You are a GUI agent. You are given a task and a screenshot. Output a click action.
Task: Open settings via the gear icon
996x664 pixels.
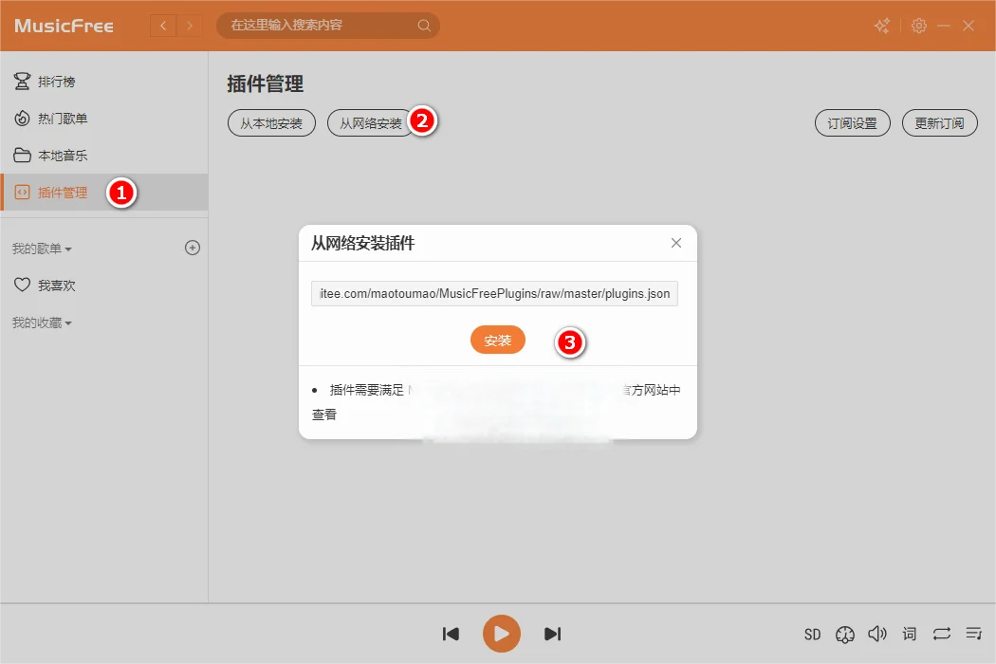pos(918,26)
